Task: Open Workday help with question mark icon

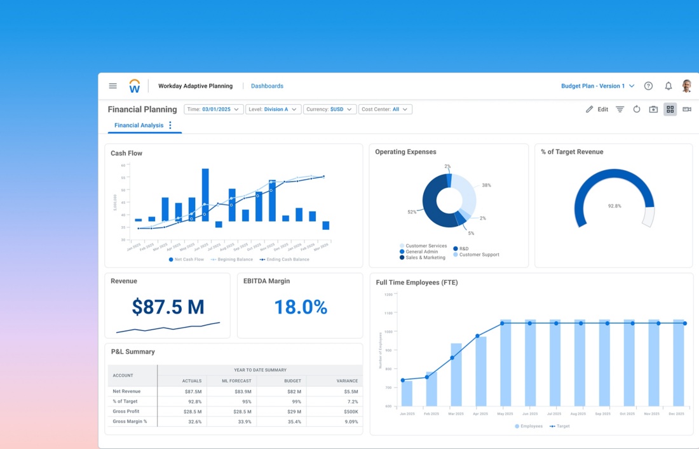Action: 648,86
